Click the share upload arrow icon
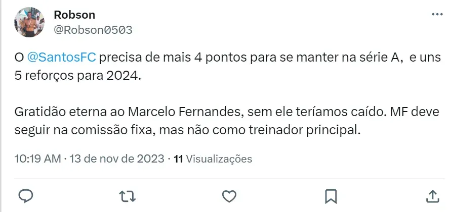The height and width of the screenshot is (212, 449). [x=433, y=195]
